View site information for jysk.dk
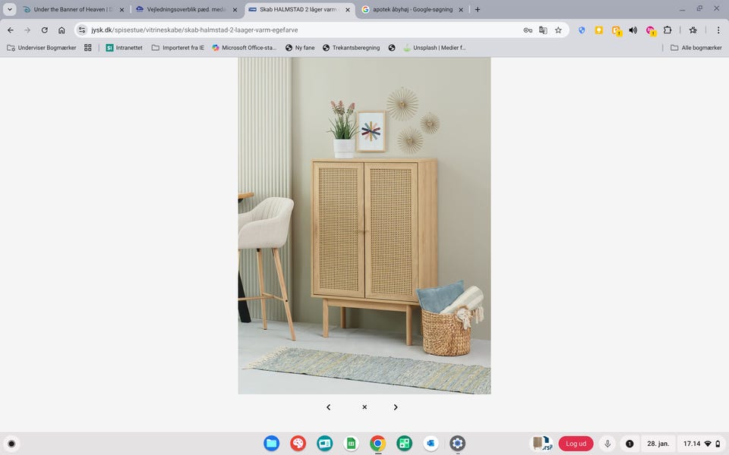The height and width of the screenshot is (455, 729). (x=82, y=30)
